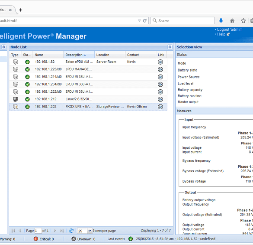Open a new browser tab
Image resolution: width=253 pixels, height=245 pixels.
(20, 10)
